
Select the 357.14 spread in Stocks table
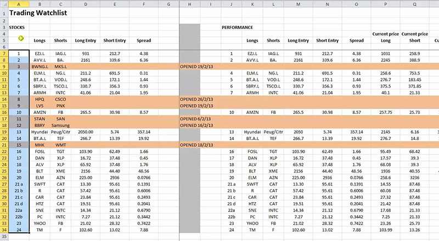coord(144,132)
